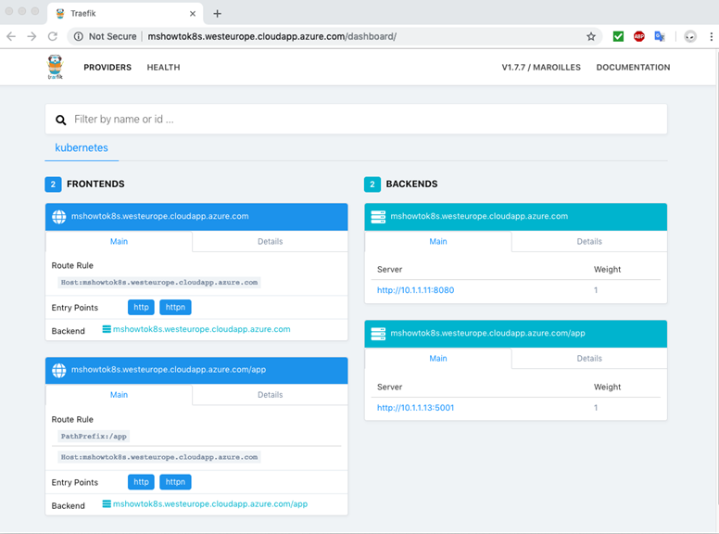
Task: Click the server icon of the first backend card
Action: click(378, 217)
